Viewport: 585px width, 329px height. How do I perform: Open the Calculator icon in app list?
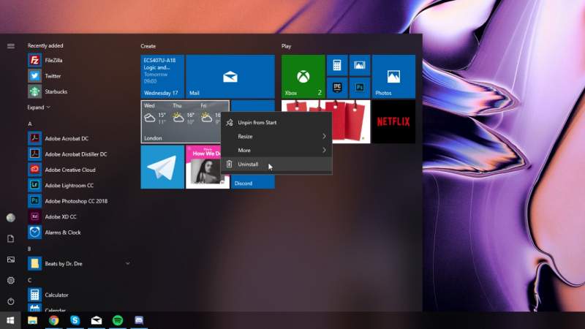click(34, 295)
